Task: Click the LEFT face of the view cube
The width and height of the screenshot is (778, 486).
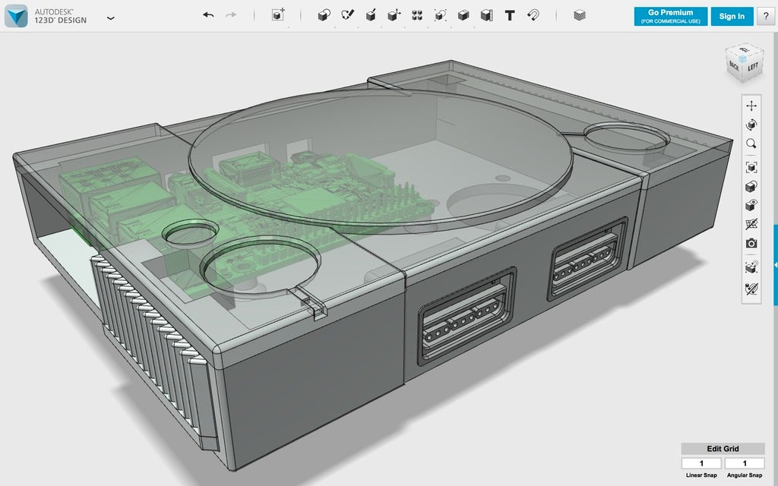Action: coord(753,67)
